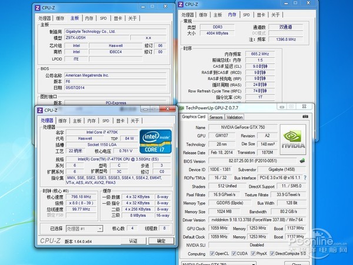Screen dimensions: 353x265
Task: Open the SPD tab in the memory CPU-Z window
Action: pos(246,14)
